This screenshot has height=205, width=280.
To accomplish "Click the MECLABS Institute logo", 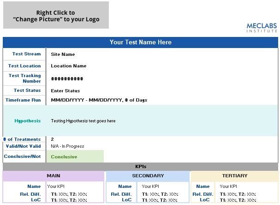I will pos(262,27).
